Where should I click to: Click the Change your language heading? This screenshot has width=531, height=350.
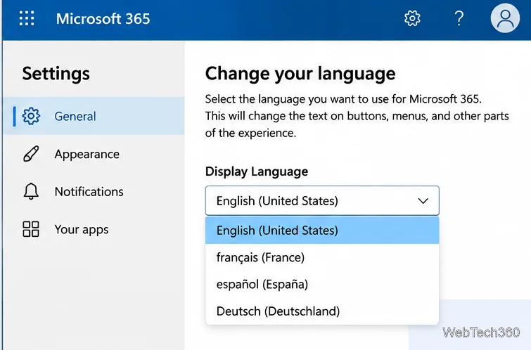[300, 74]
